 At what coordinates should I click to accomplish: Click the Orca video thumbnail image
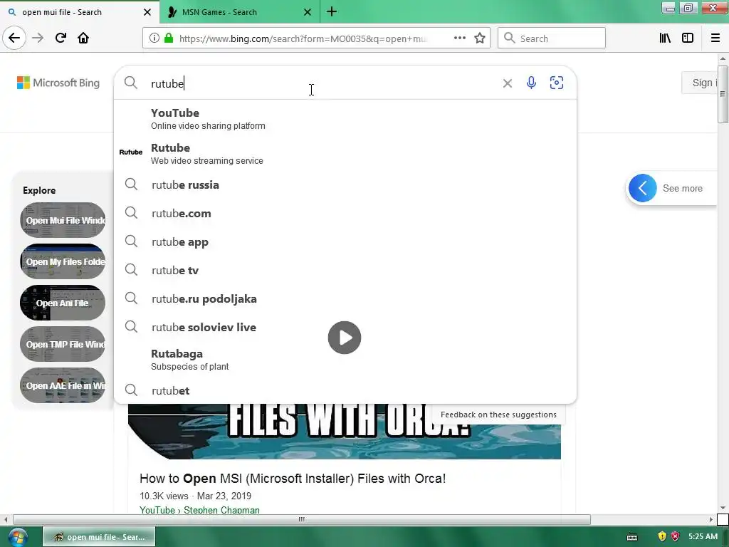coord(345,431)
